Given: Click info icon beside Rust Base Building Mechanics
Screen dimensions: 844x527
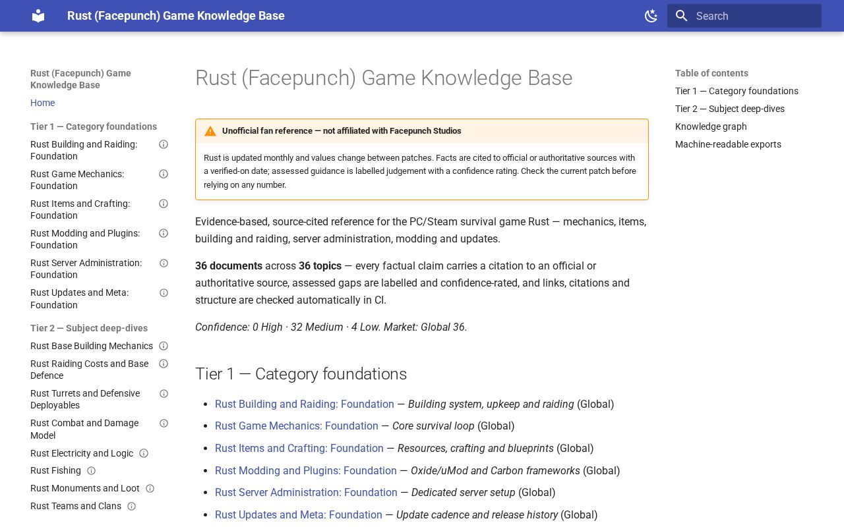Looking at the screenshot, I should coord(164,346).
